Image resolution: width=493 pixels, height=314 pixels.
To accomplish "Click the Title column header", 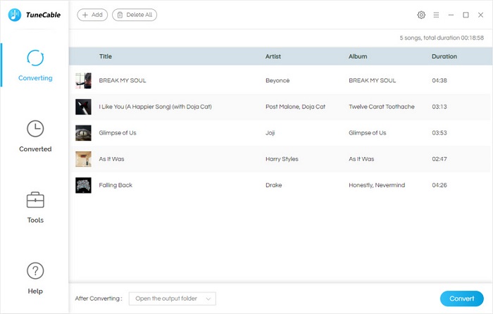I will [106, 56].
